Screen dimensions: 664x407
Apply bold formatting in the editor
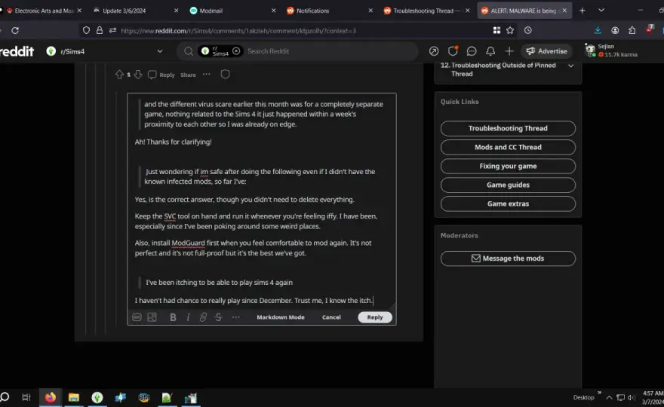coord(173,317)
